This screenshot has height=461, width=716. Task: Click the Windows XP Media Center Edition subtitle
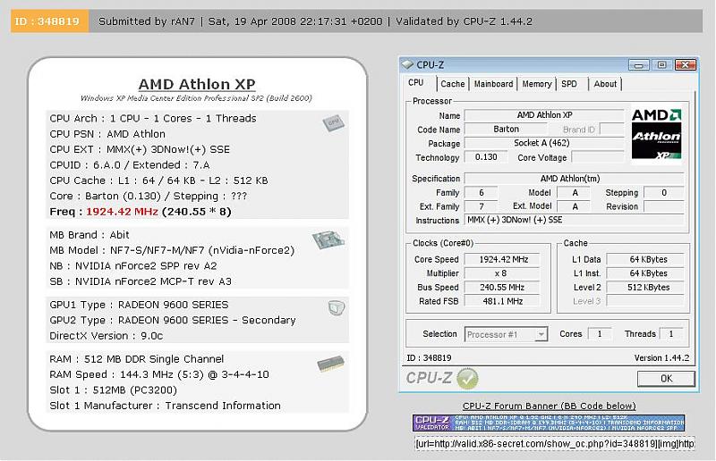(x=196, y=98)
